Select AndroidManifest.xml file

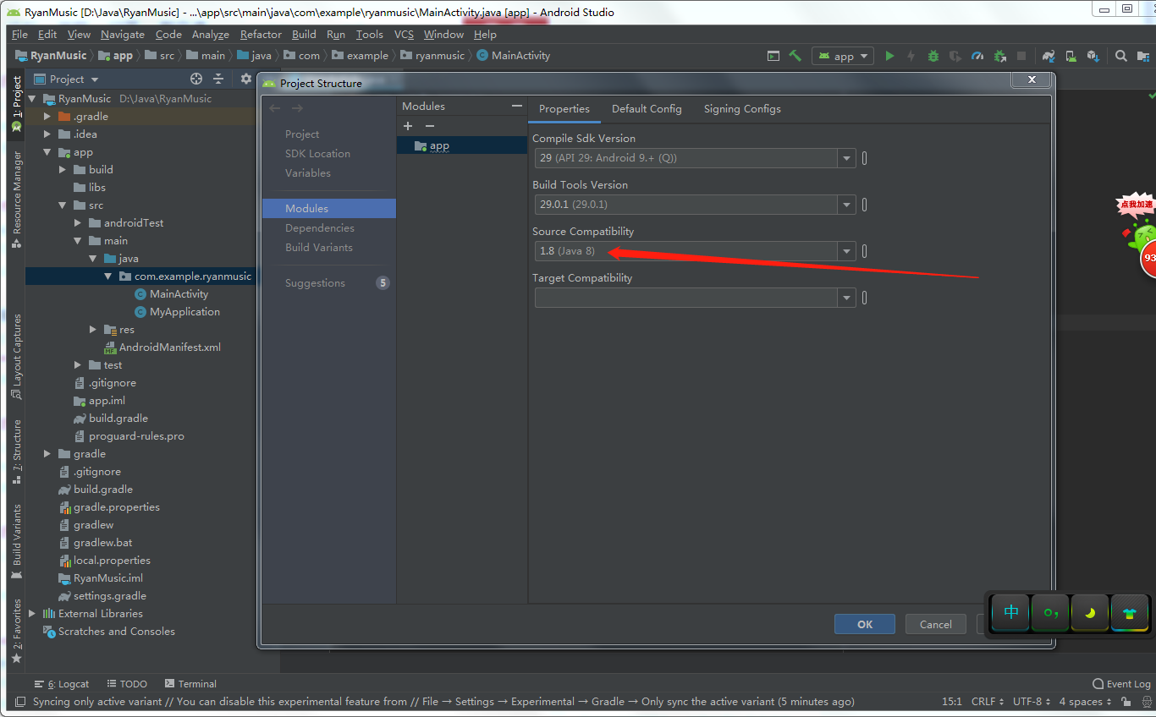tap(170, 348)
